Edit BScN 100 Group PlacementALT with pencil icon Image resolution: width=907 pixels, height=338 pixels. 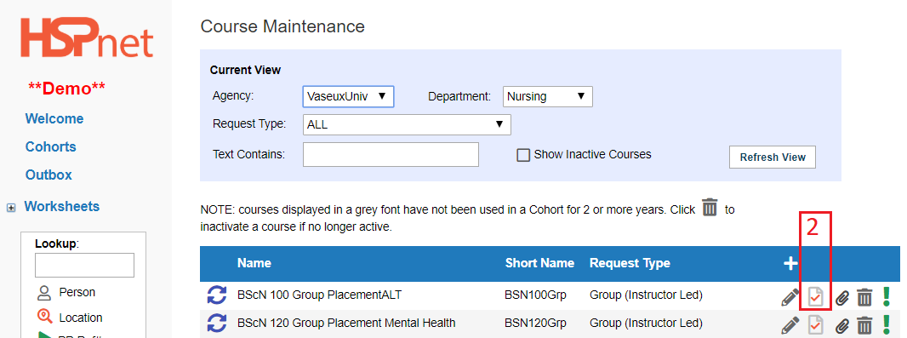click(x=790, y=297)
